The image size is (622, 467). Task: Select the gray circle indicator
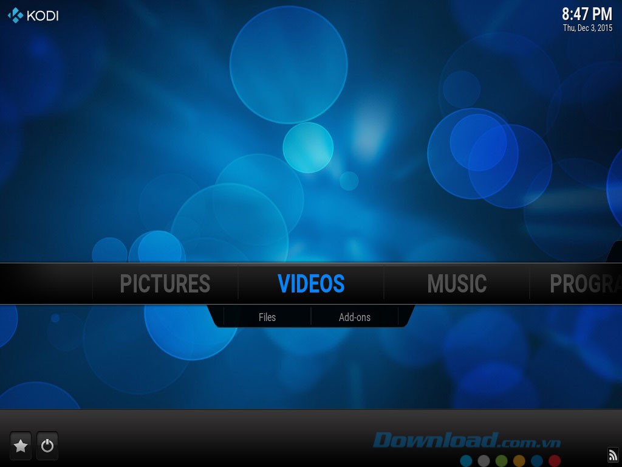pos(483,460)
